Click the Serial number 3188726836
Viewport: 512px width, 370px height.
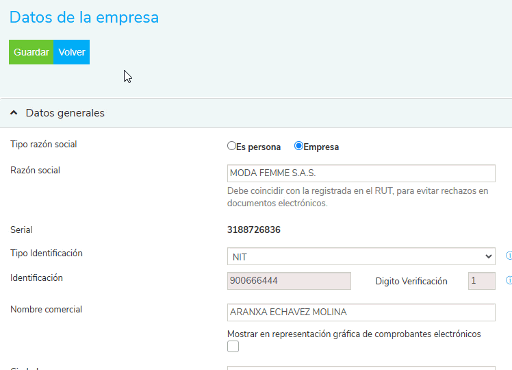(x=254, y=230)
